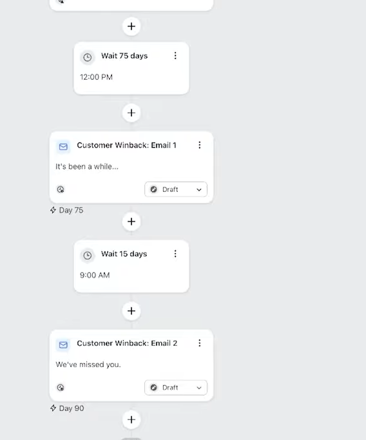
Task: Open options menu for Customer Winback: Email 2
Action: (x=200, y=343)
